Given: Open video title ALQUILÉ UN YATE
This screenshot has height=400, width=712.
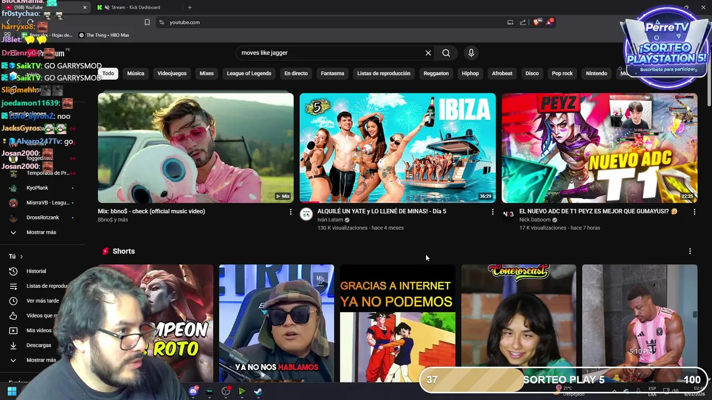Looking at the screenshot, I should pyautogui.click(x=382, y=212).
